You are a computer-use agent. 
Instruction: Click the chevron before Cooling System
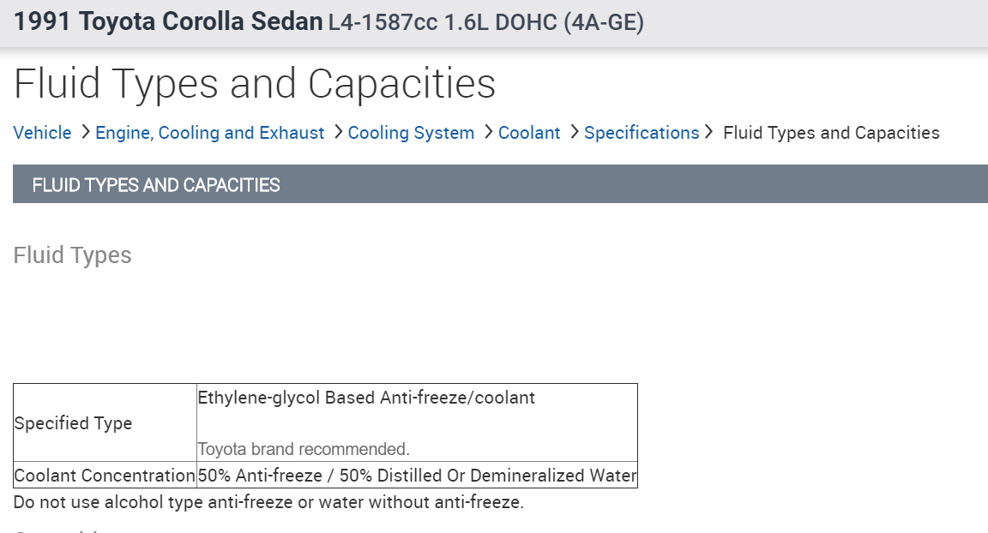point(338,132)
